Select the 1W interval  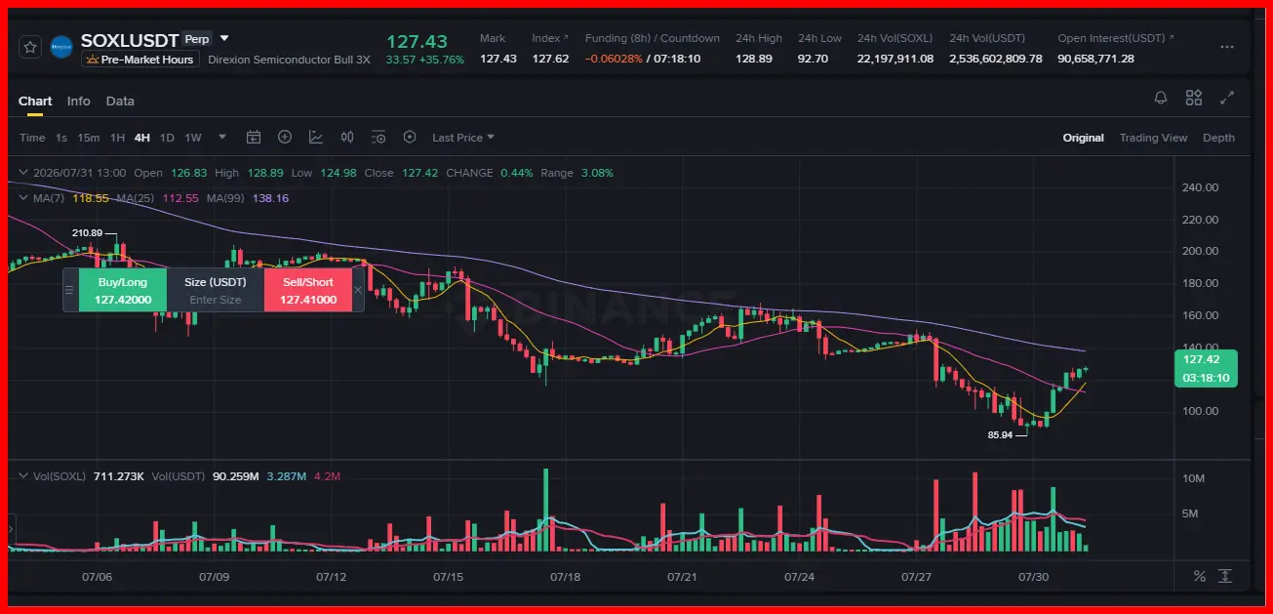tap(193, 138)
